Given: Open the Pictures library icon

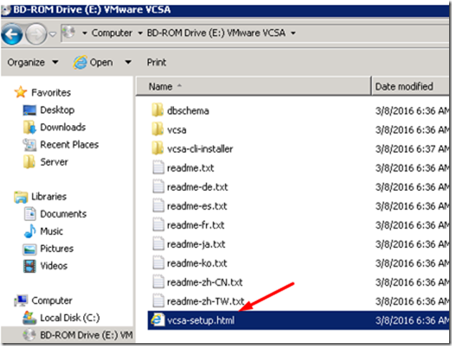Looking at the screenshot, I should pyautogui.click(x=29, y=249).
